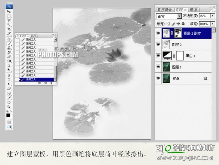Hide the 图层 1 layer
The width and height of the screenshot is (219, 165).
tap(158, 67)
